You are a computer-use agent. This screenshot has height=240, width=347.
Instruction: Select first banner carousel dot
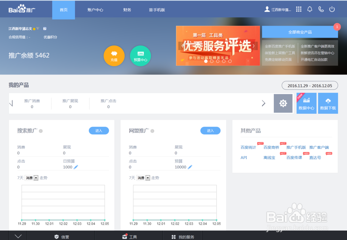coord(206,61)
